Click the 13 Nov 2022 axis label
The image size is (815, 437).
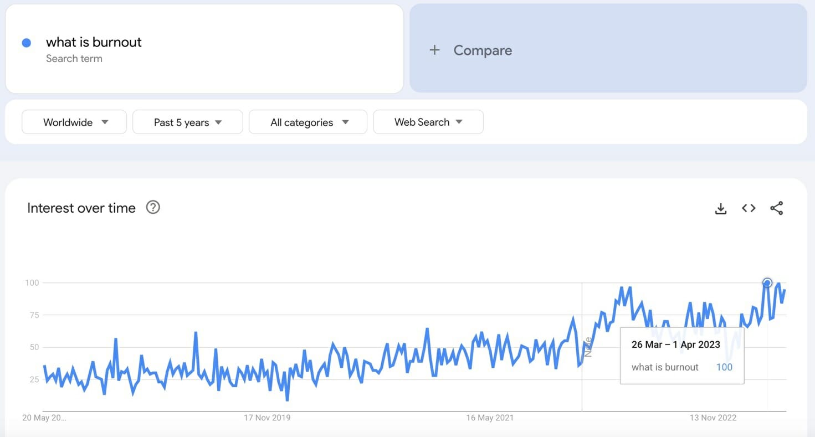click(x=713, y=418)
